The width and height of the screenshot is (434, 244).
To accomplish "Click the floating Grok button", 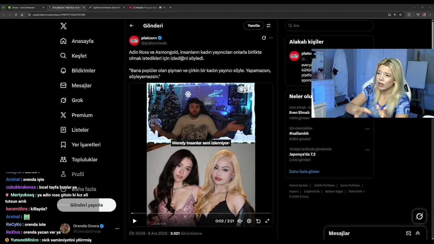I will 419,216.
